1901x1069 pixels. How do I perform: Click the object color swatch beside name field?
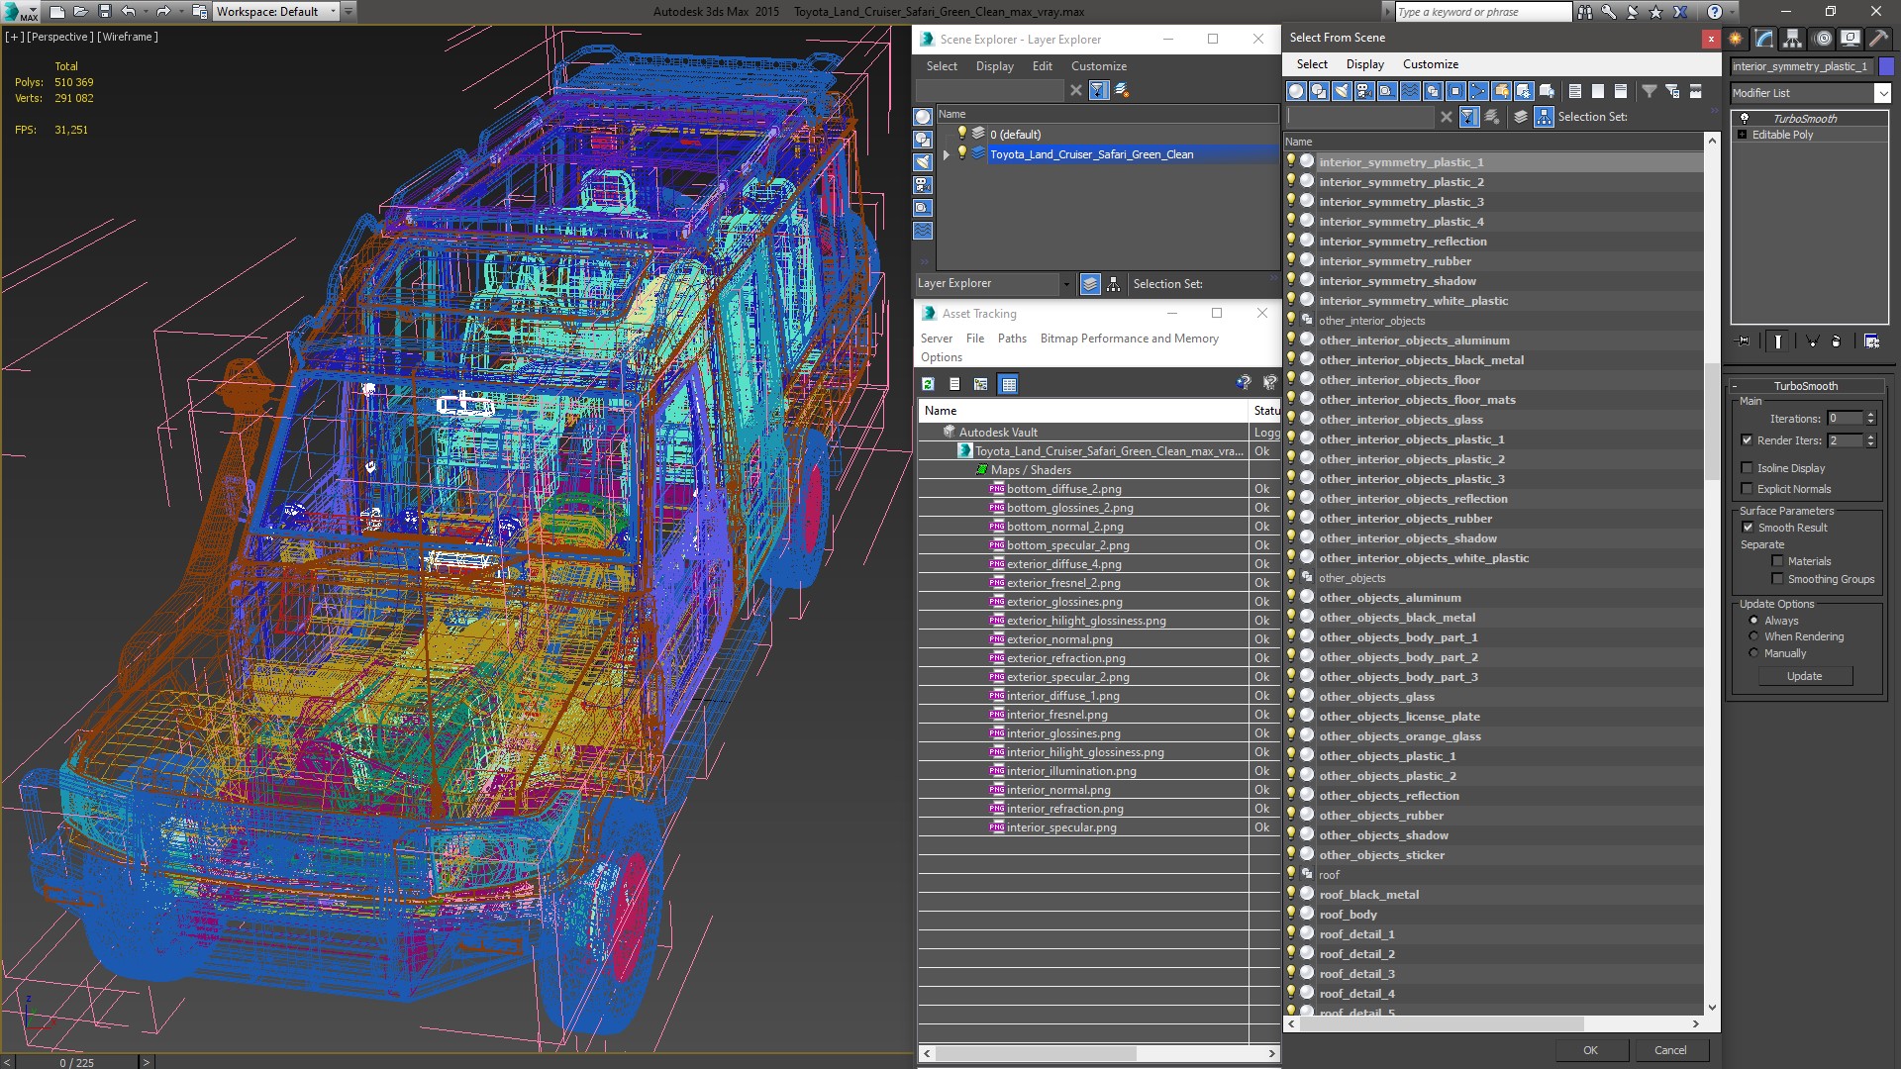click(1886, 66)
